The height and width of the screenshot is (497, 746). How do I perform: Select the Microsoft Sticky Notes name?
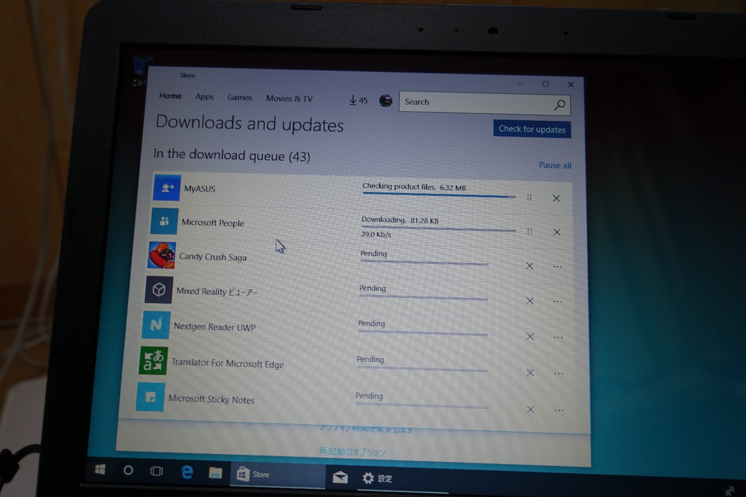[211, 399]
